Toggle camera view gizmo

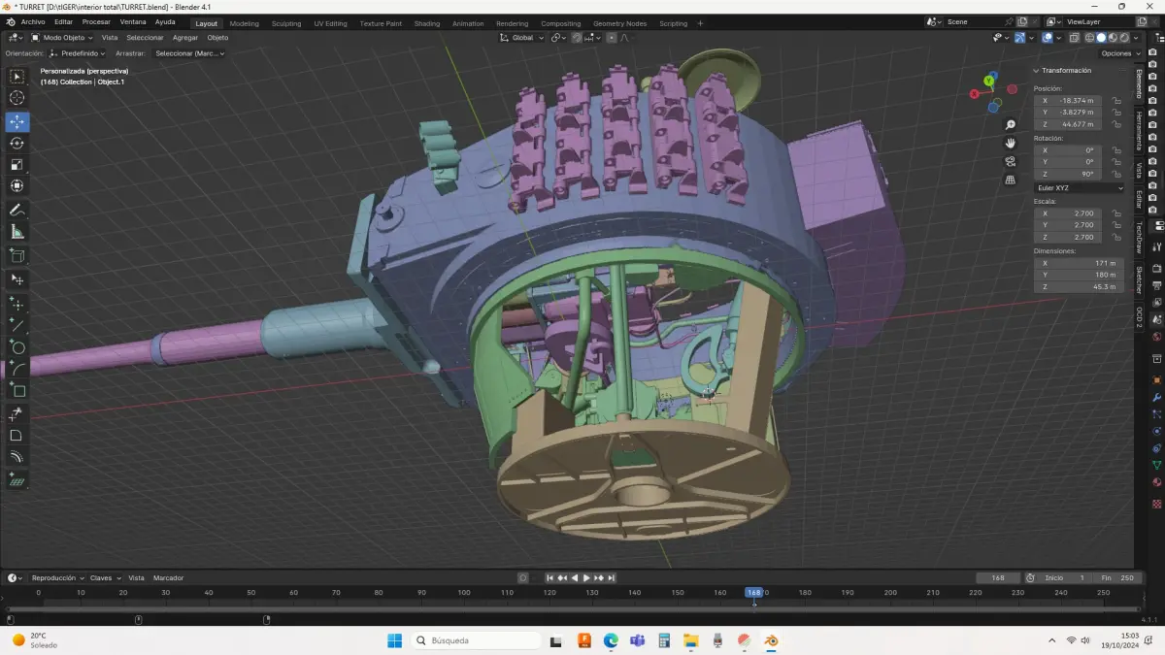pos(1011,161)
